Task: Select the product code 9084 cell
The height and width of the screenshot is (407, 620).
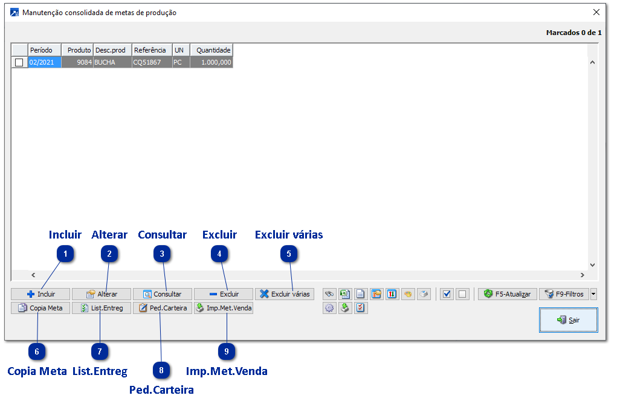Action: point(77,62)
